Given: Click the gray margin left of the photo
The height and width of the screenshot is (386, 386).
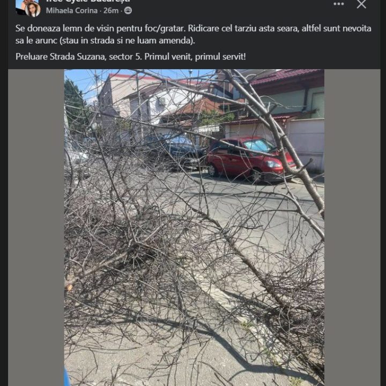Looking at the screenshot, I should click(36, 227).
